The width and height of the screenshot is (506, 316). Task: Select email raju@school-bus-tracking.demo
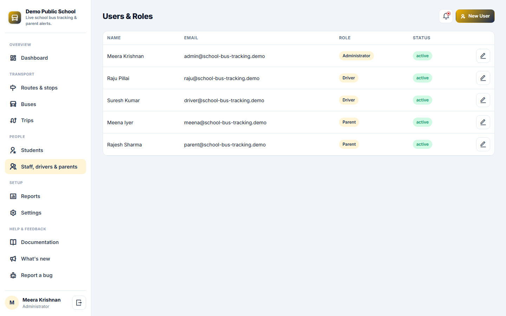click(222, 78)
